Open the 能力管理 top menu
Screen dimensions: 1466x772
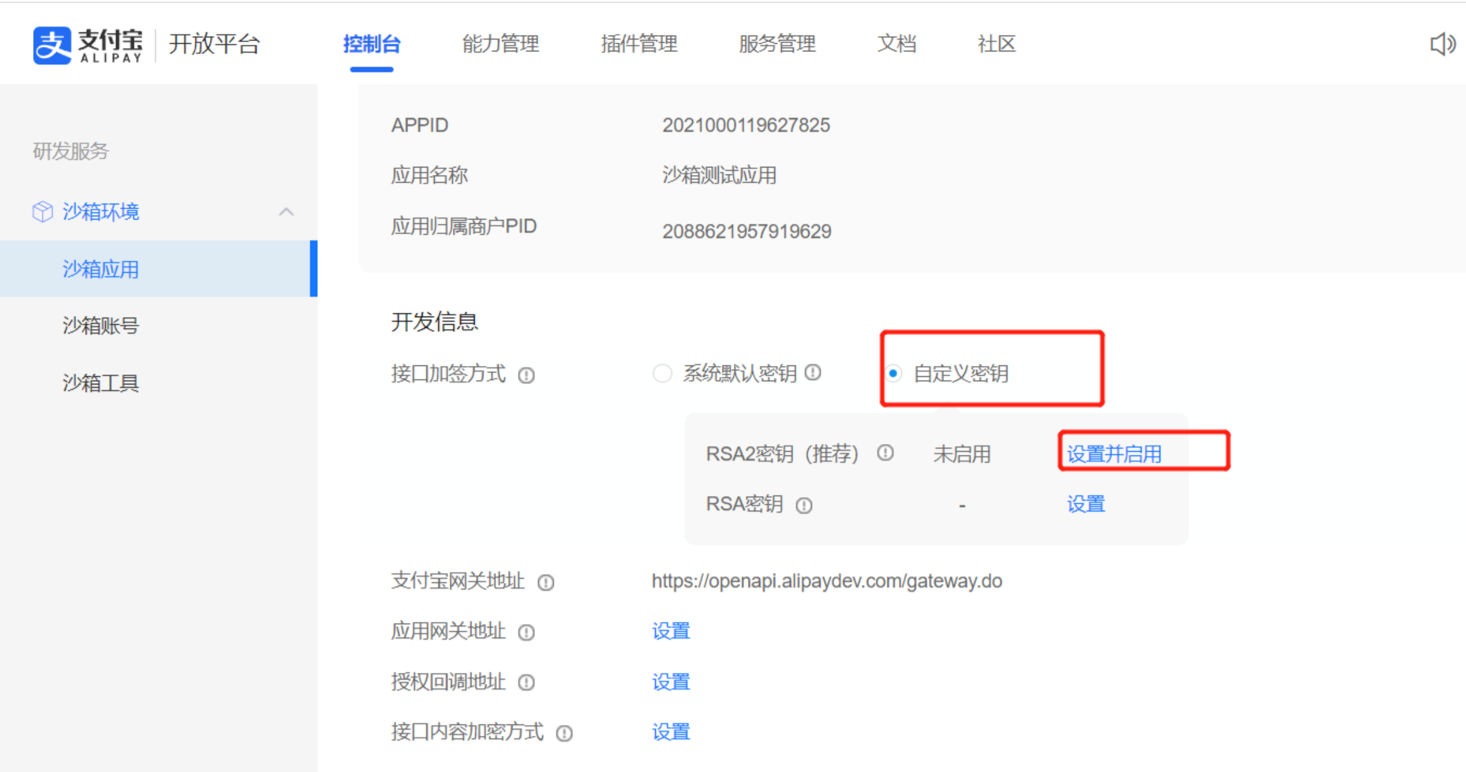(x=501, y=44)
